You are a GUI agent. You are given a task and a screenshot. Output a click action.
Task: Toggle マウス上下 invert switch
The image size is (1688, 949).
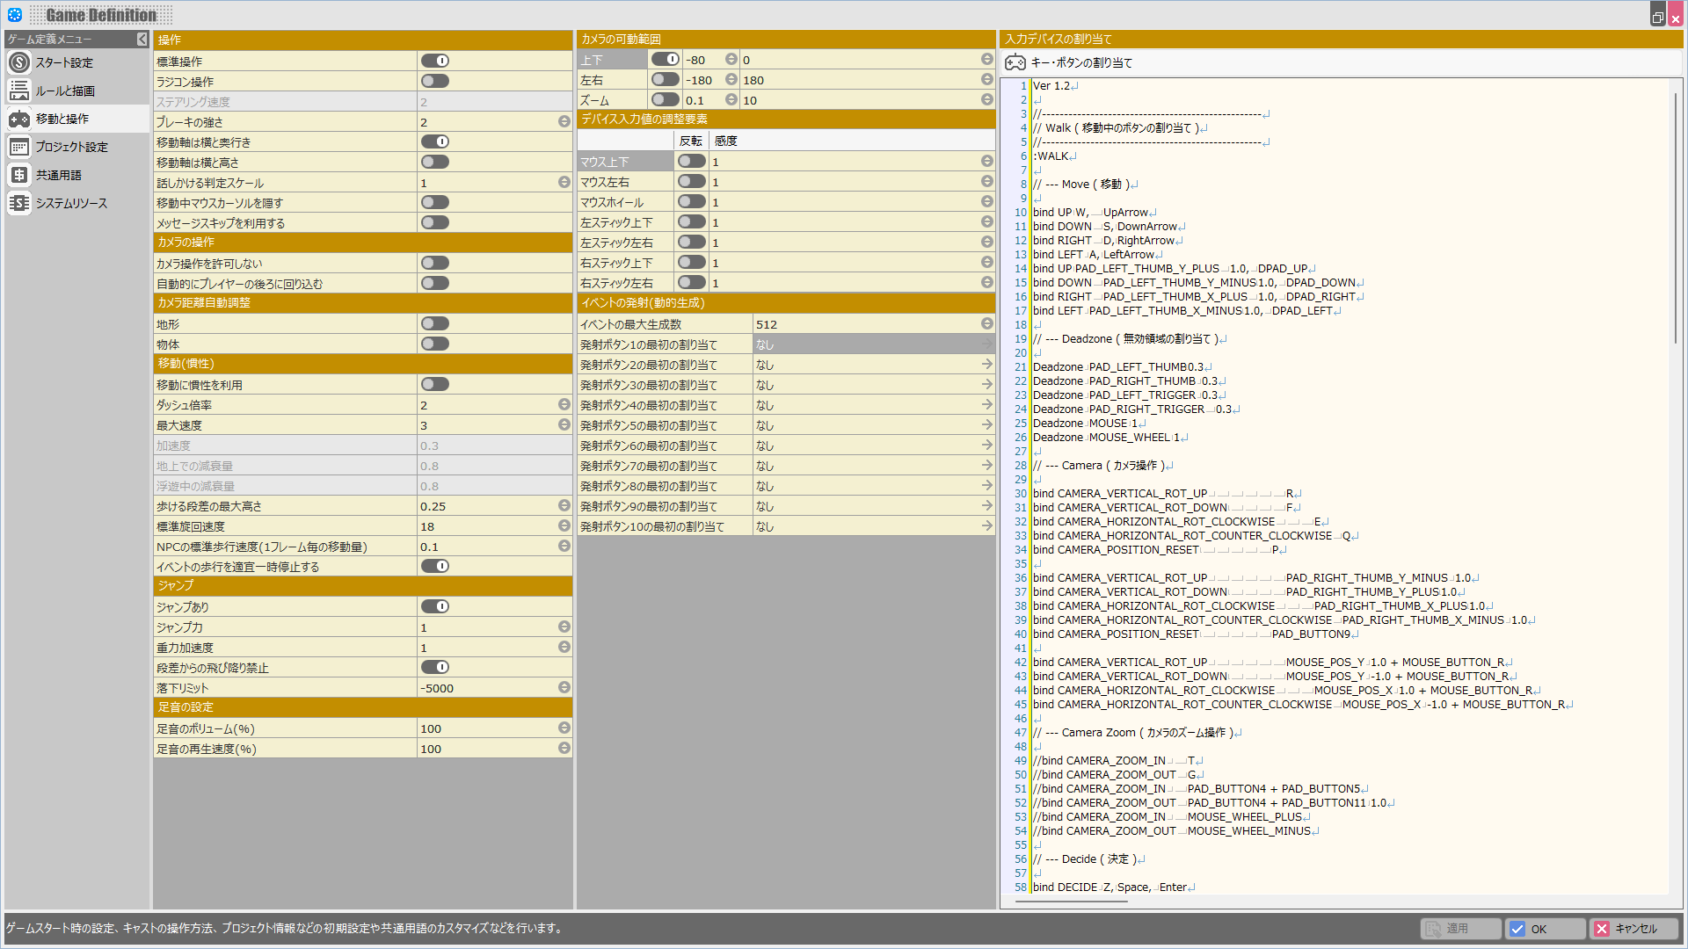pyautogui.click(x=692, y=162)
